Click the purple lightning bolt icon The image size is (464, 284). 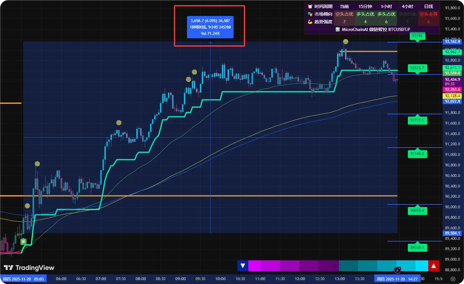(x=397, y=270)
